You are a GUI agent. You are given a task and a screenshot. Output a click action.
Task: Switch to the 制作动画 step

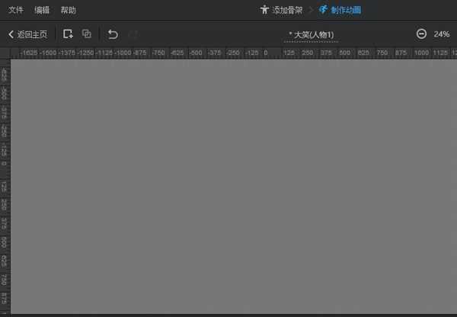point(340,10)
